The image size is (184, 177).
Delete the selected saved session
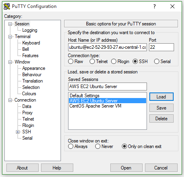coord(161,119)
